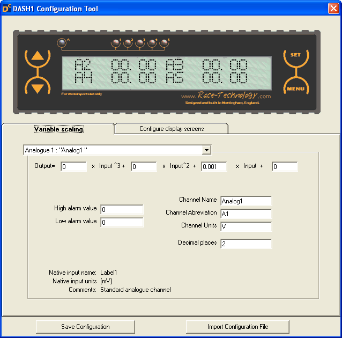
Task: Click the Input^3 coefficient field
Action: (x=73, y=167)
